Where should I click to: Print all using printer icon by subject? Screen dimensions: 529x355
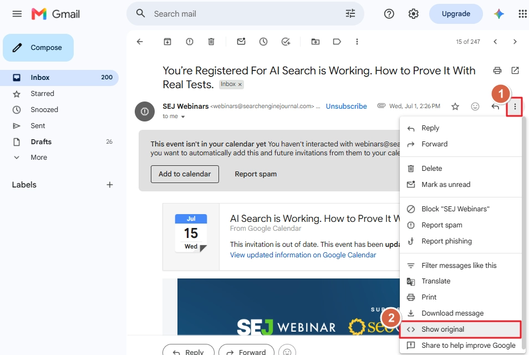[x=497, y=70]
